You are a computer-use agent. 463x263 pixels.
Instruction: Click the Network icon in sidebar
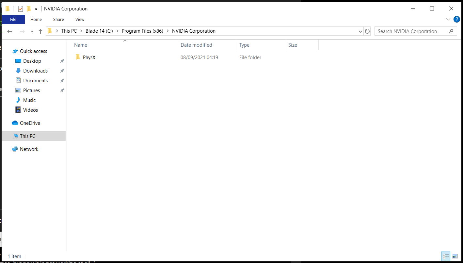point(15,149)
